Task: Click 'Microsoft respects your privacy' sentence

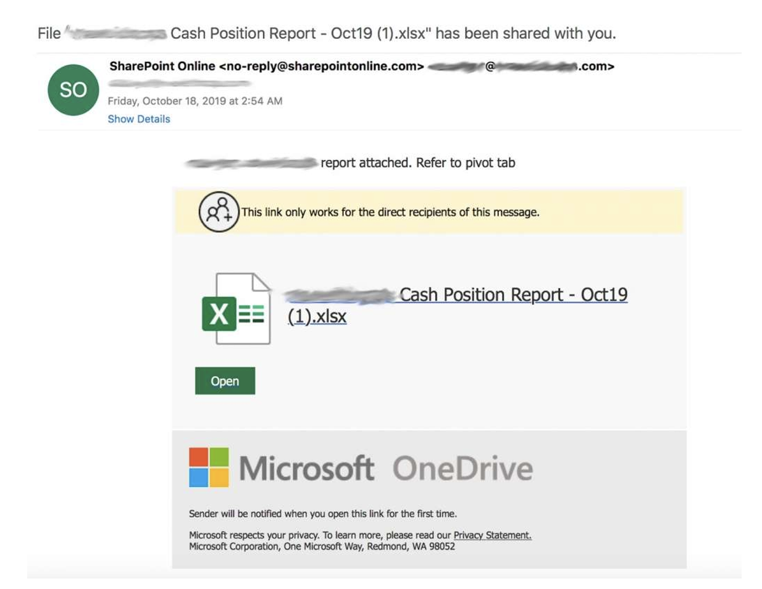Action: tap(254, 535)
